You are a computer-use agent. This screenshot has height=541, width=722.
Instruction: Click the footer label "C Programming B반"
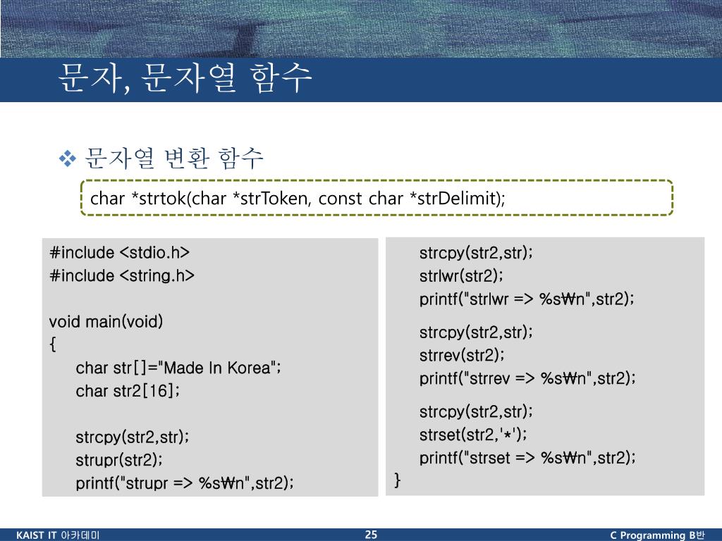click(x=657, y=535)
